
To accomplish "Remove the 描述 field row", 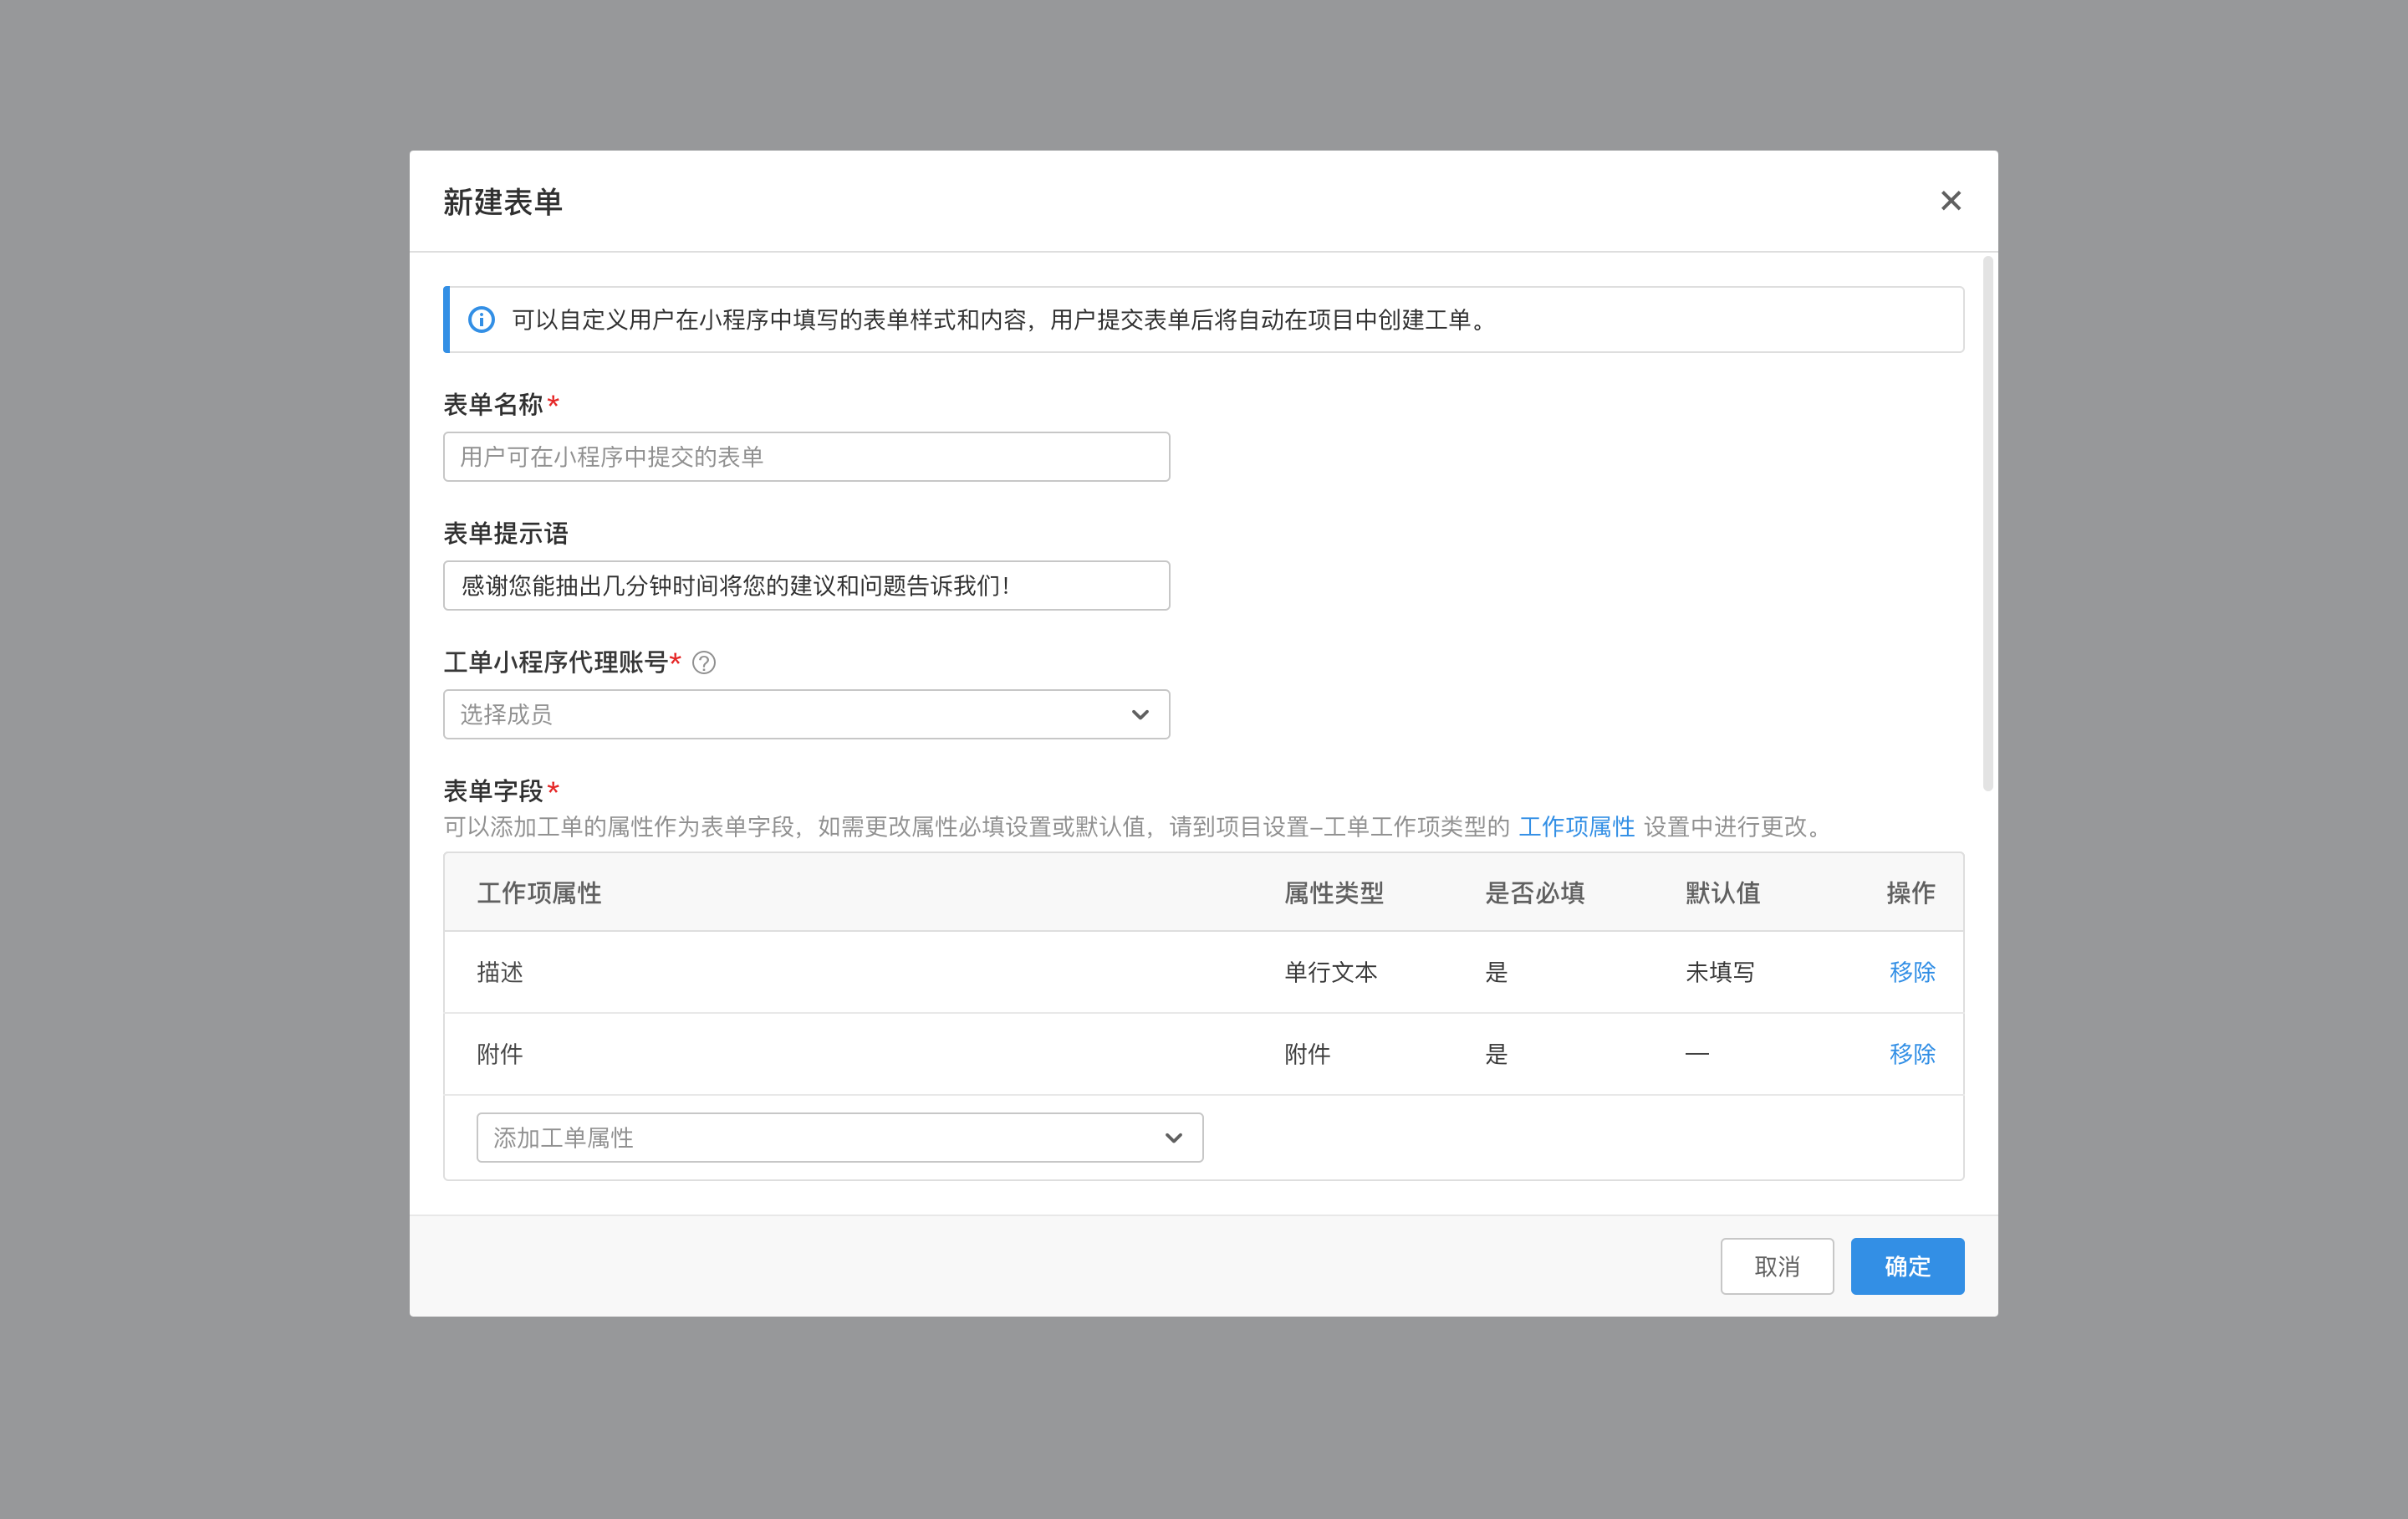I will 1912,972.
